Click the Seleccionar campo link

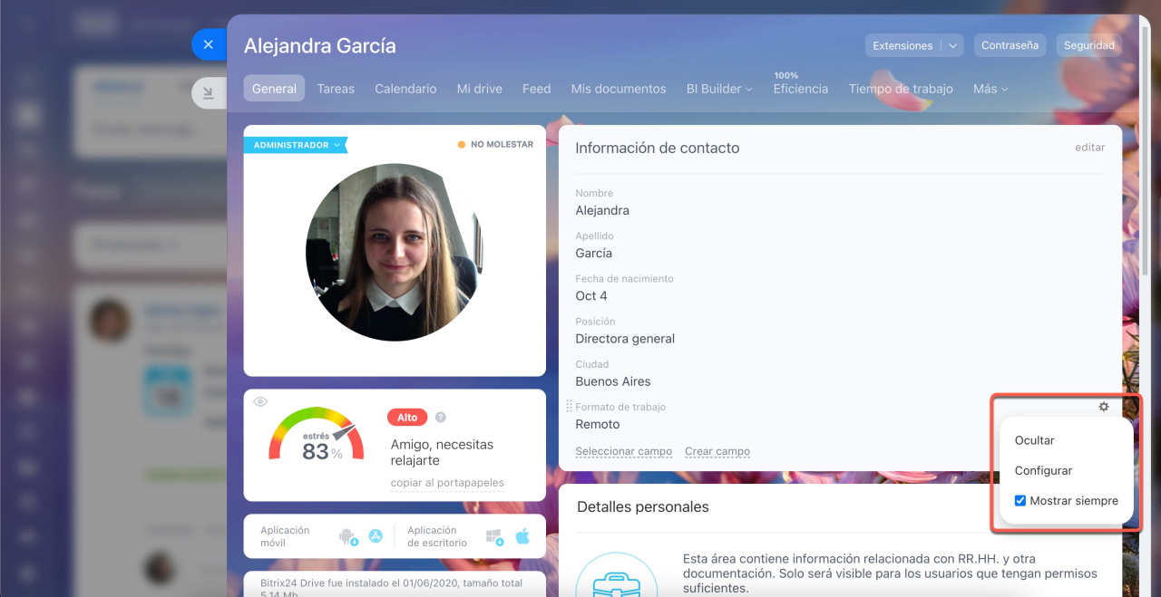624,451
